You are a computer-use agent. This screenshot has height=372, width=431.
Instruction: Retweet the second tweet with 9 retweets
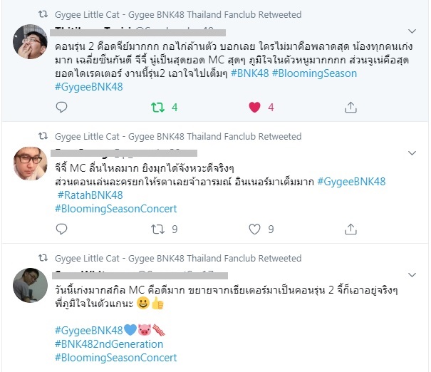157,229
